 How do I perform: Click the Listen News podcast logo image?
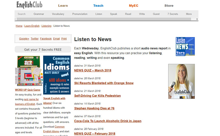185,46
